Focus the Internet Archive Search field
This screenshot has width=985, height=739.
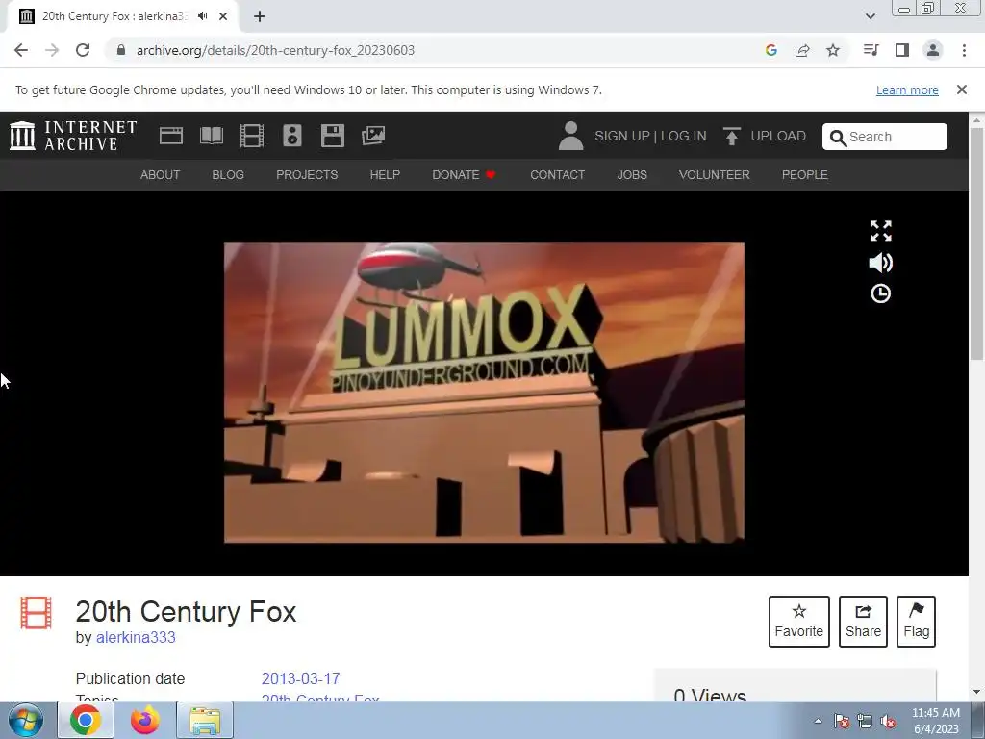[x=885, y=137]
